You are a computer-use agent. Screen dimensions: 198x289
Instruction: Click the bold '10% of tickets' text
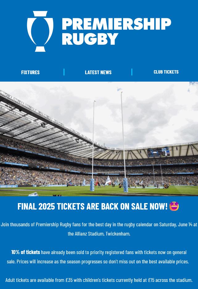click(x=26, y=252)
